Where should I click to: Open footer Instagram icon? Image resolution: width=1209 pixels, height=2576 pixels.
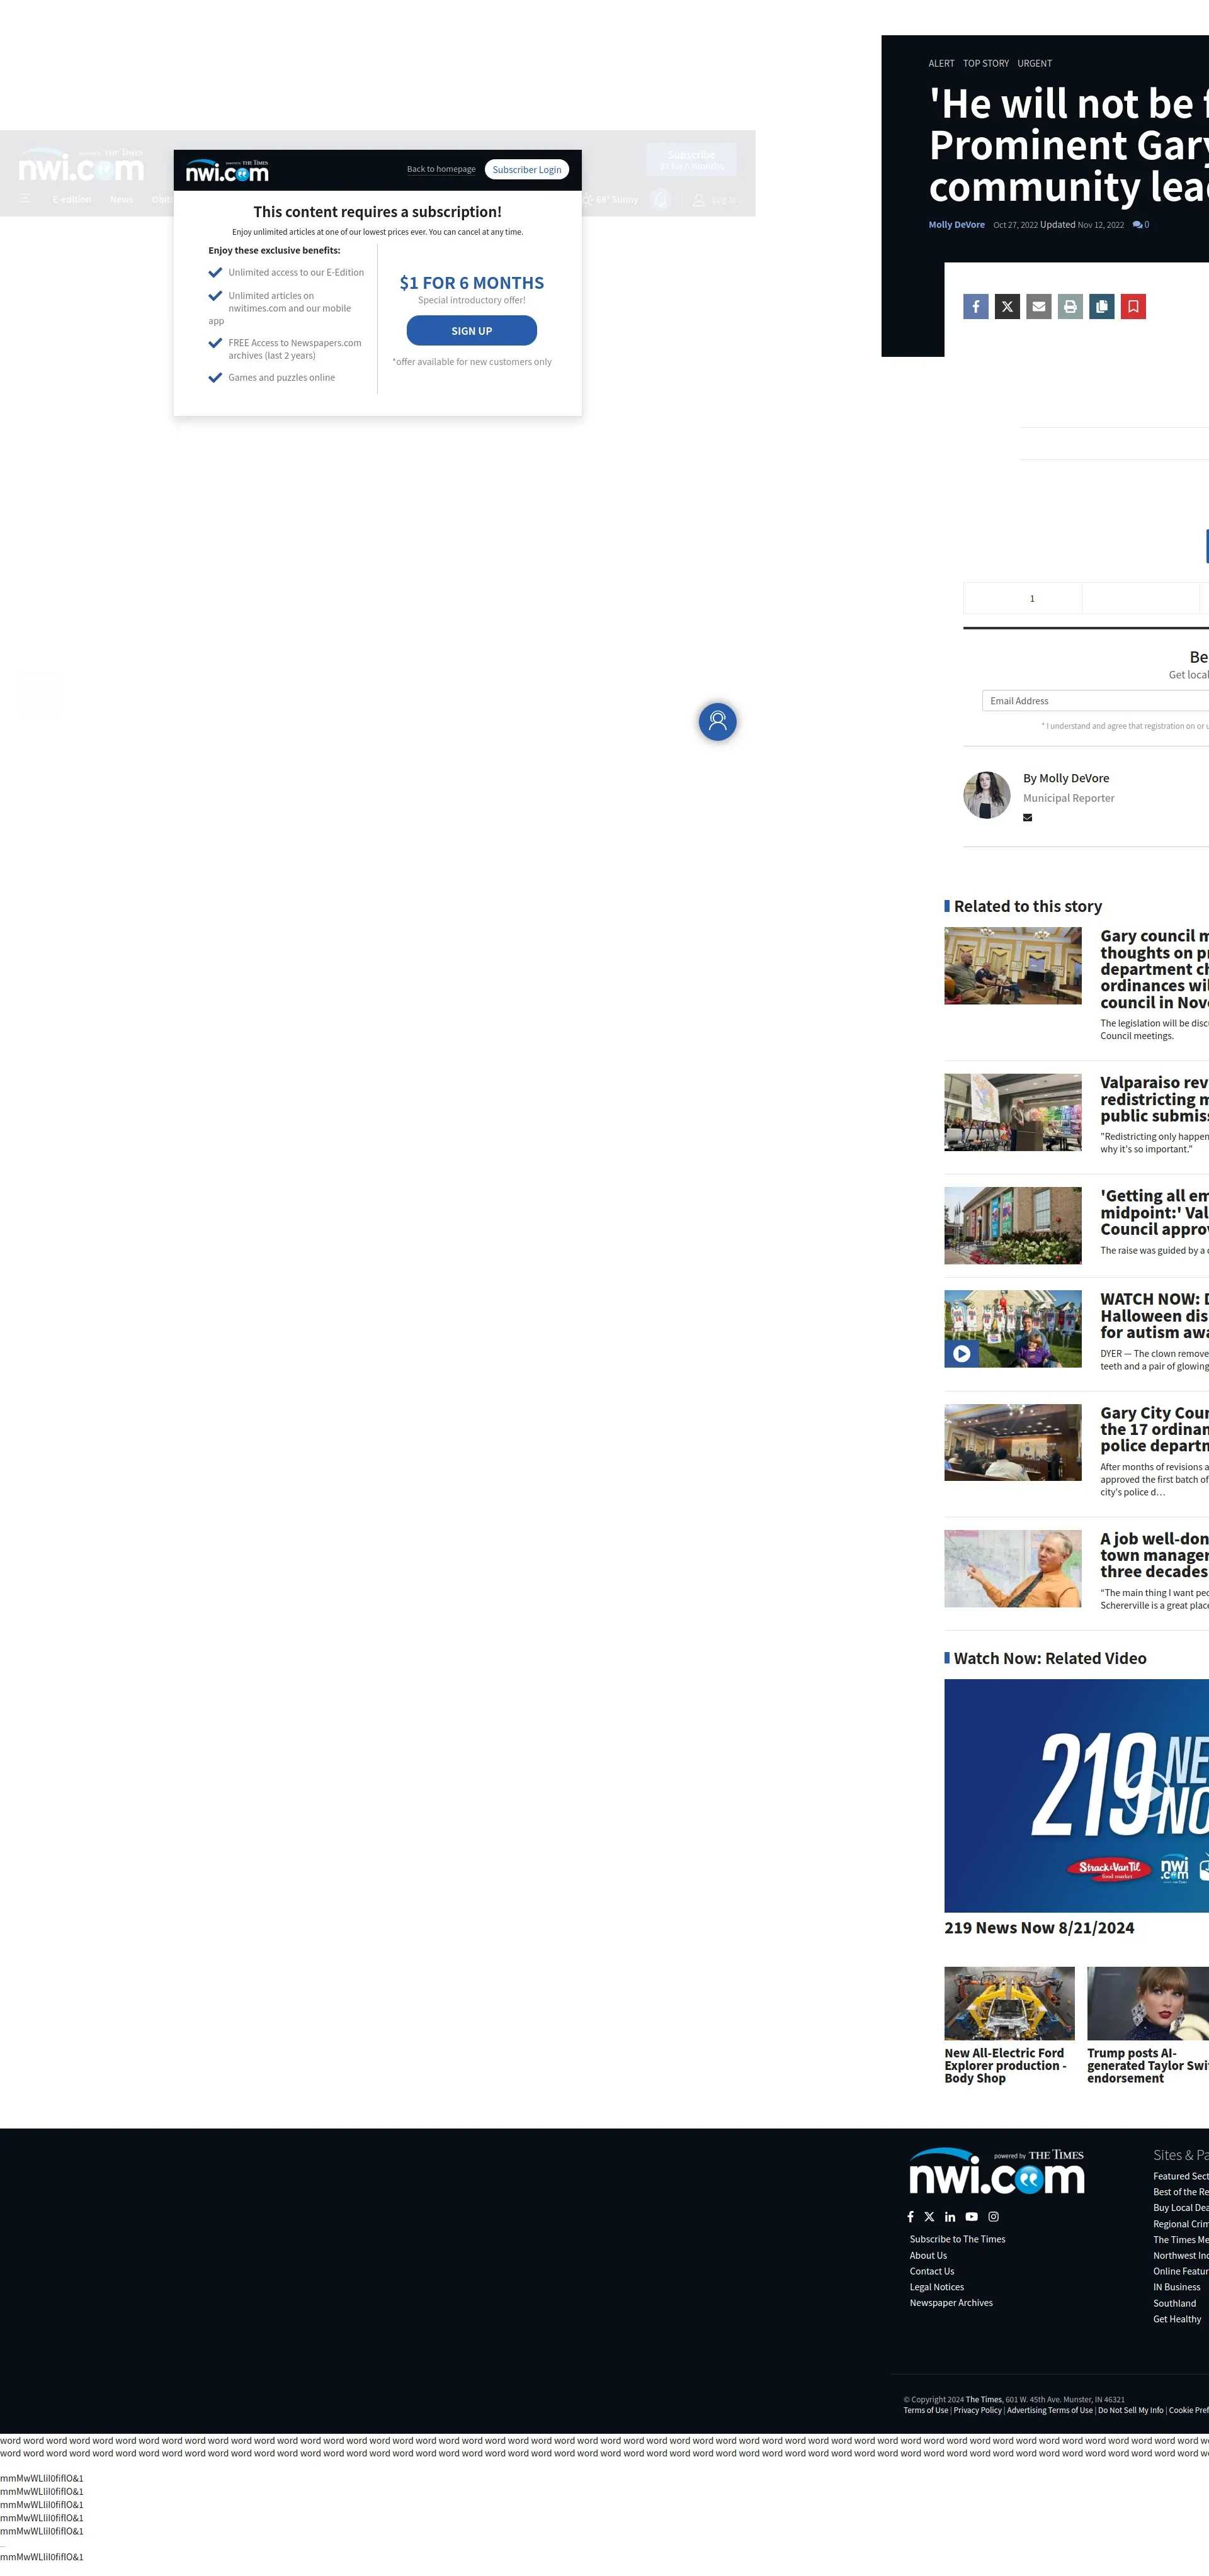[993, 2216]
